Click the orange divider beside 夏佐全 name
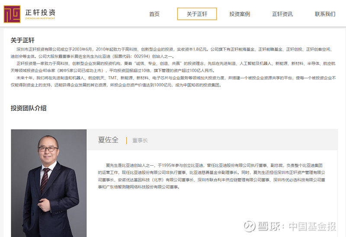 click(126, 141)
